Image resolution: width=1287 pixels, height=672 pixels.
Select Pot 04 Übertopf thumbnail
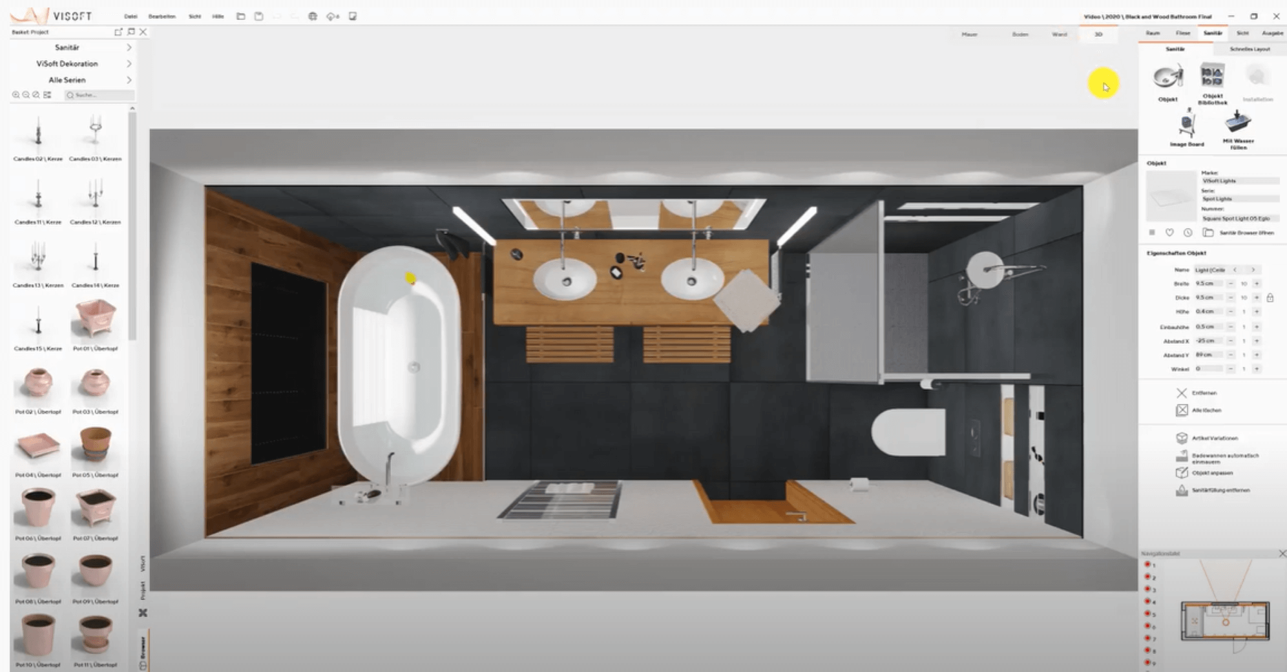point(38,452)
